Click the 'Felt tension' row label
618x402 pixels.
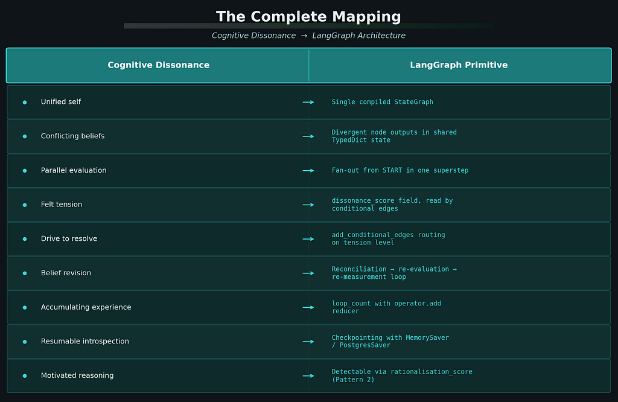[x=62, y=204]
